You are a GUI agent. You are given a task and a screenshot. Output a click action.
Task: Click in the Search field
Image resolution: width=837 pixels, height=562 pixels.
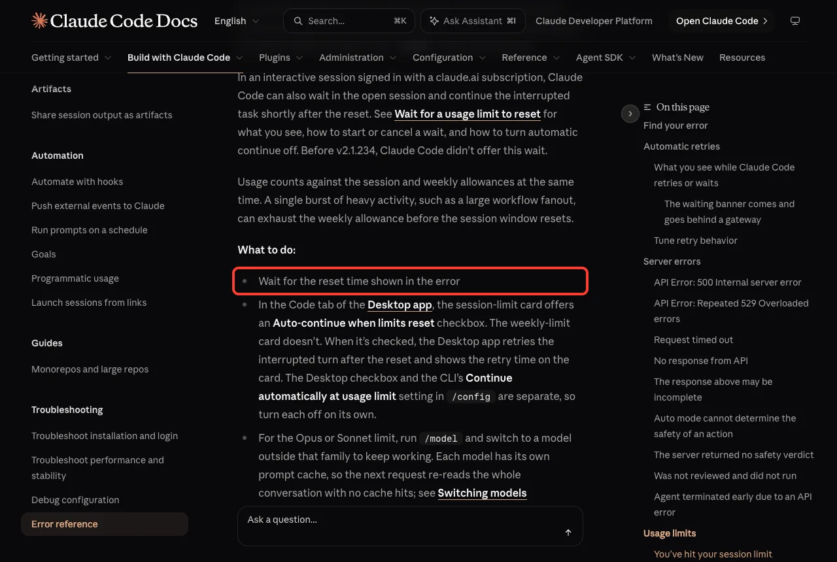tap(349, 21)
